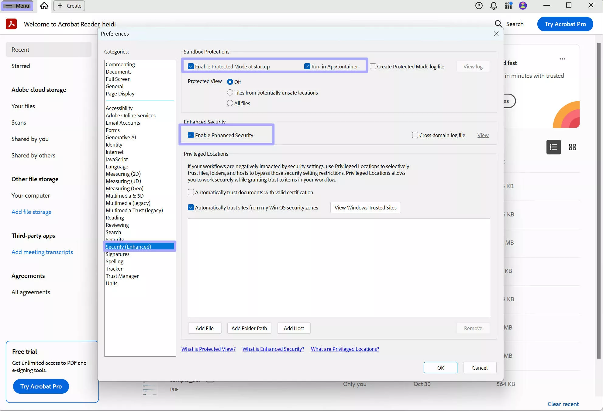Expand the Security category in list
Image resolution: width=603 pixels, height=411 pixels.
pyautogui.click(x=115, y=239)
